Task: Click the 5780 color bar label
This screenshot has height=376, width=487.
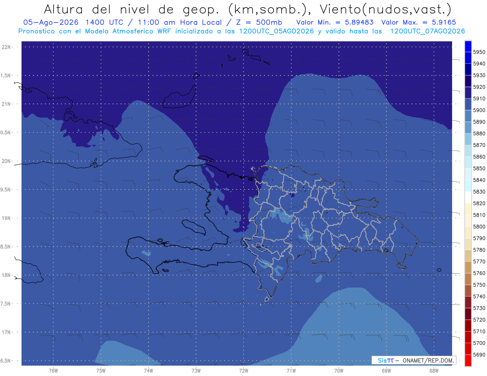Action: pyautogui.click(x=479, y=250)
